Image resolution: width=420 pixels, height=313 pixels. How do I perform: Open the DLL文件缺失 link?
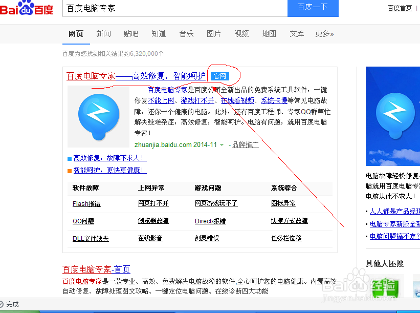pos(91,238)
